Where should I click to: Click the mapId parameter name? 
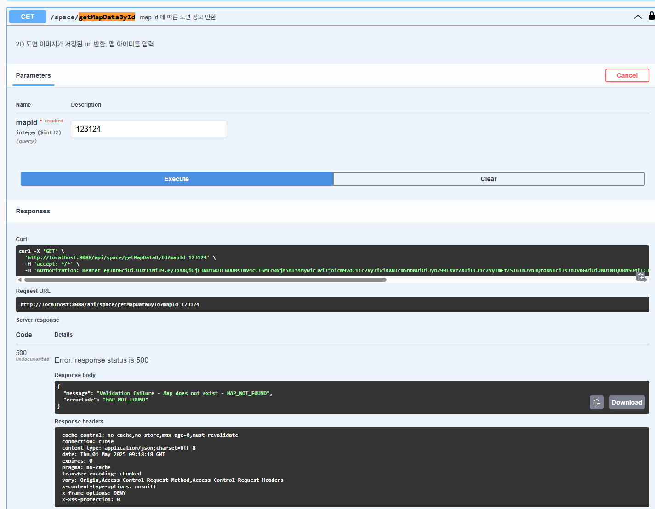[27, 122]
